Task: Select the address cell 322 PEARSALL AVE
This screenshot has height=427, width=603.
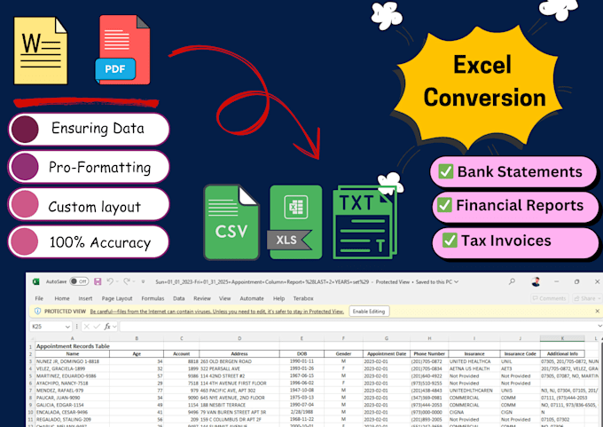Action: coord(239,368)
